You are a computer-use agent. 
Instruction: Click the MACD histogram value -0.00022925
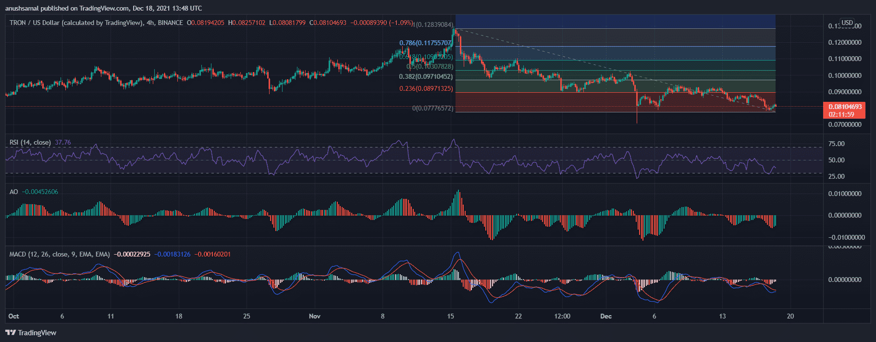point(132,254)
